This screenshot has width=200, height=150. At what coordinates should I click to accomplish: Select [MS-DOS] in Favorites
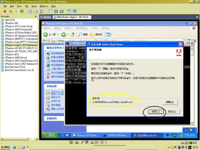10,20
